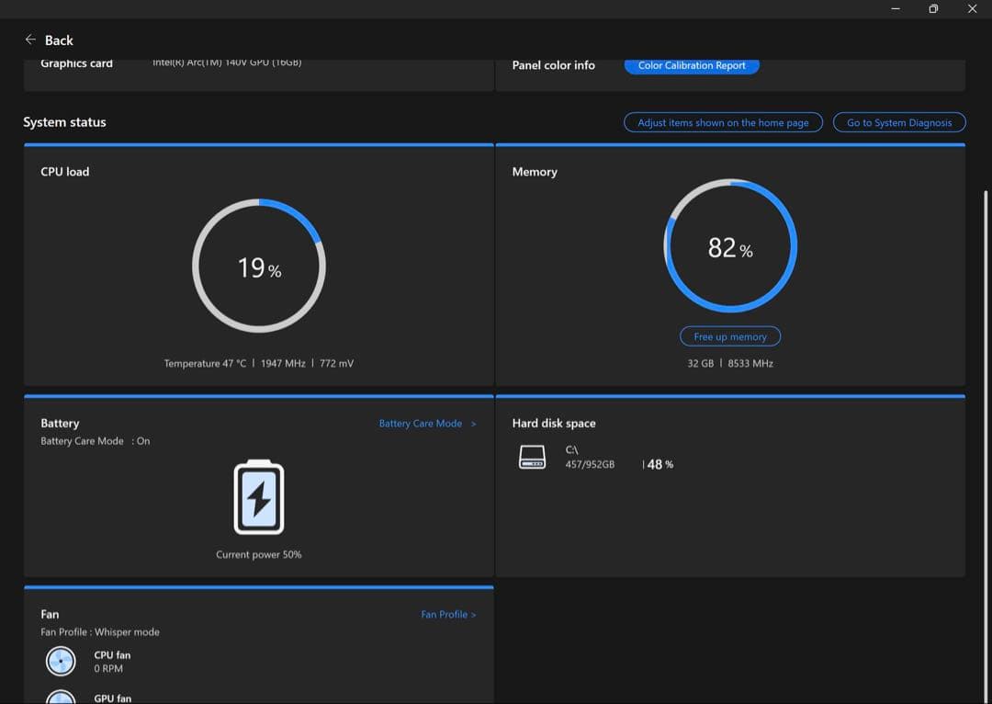Close the application window

pyautogui.click(x=972, y=8)
